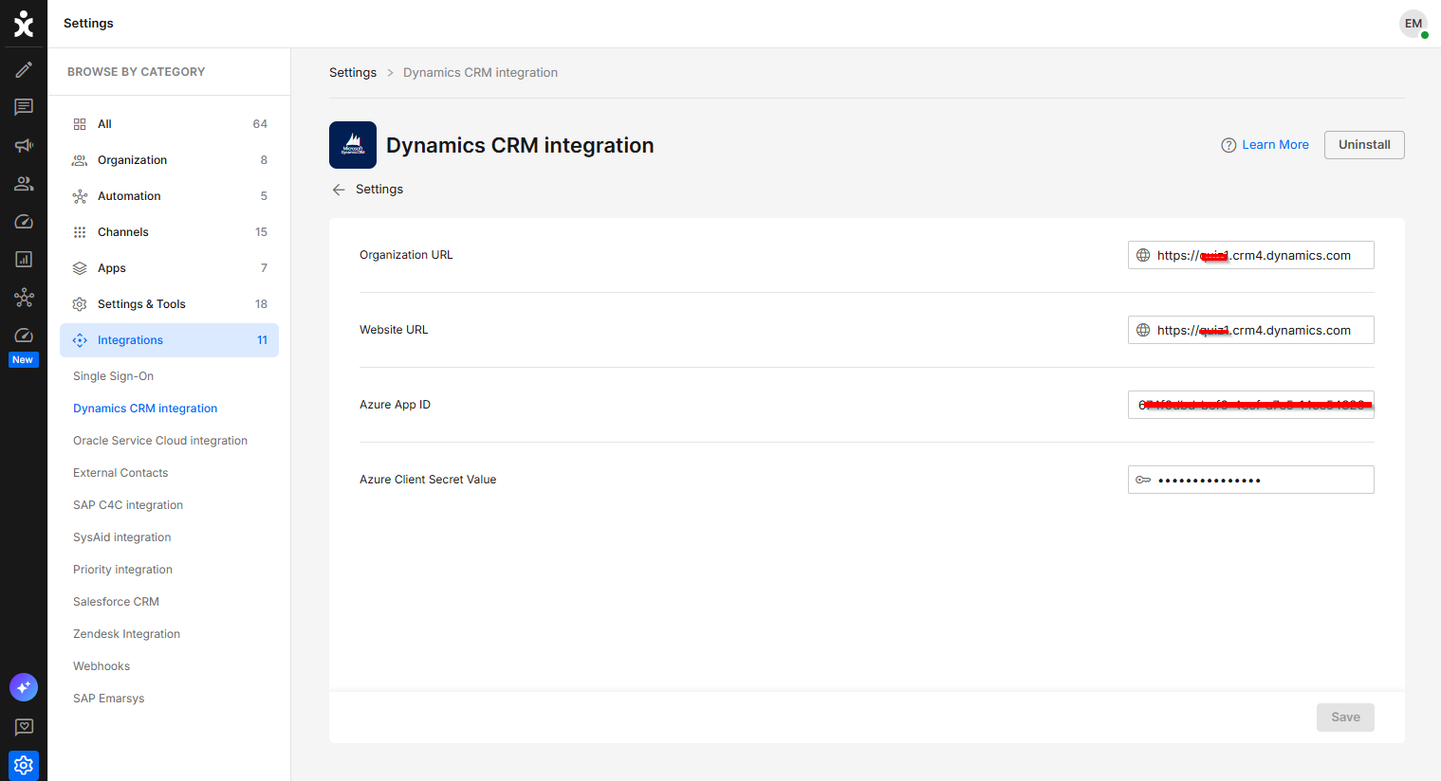Select the All category
Image resolution: width=1441 pixels, height=781 pixels.
(x=169, y=124)
